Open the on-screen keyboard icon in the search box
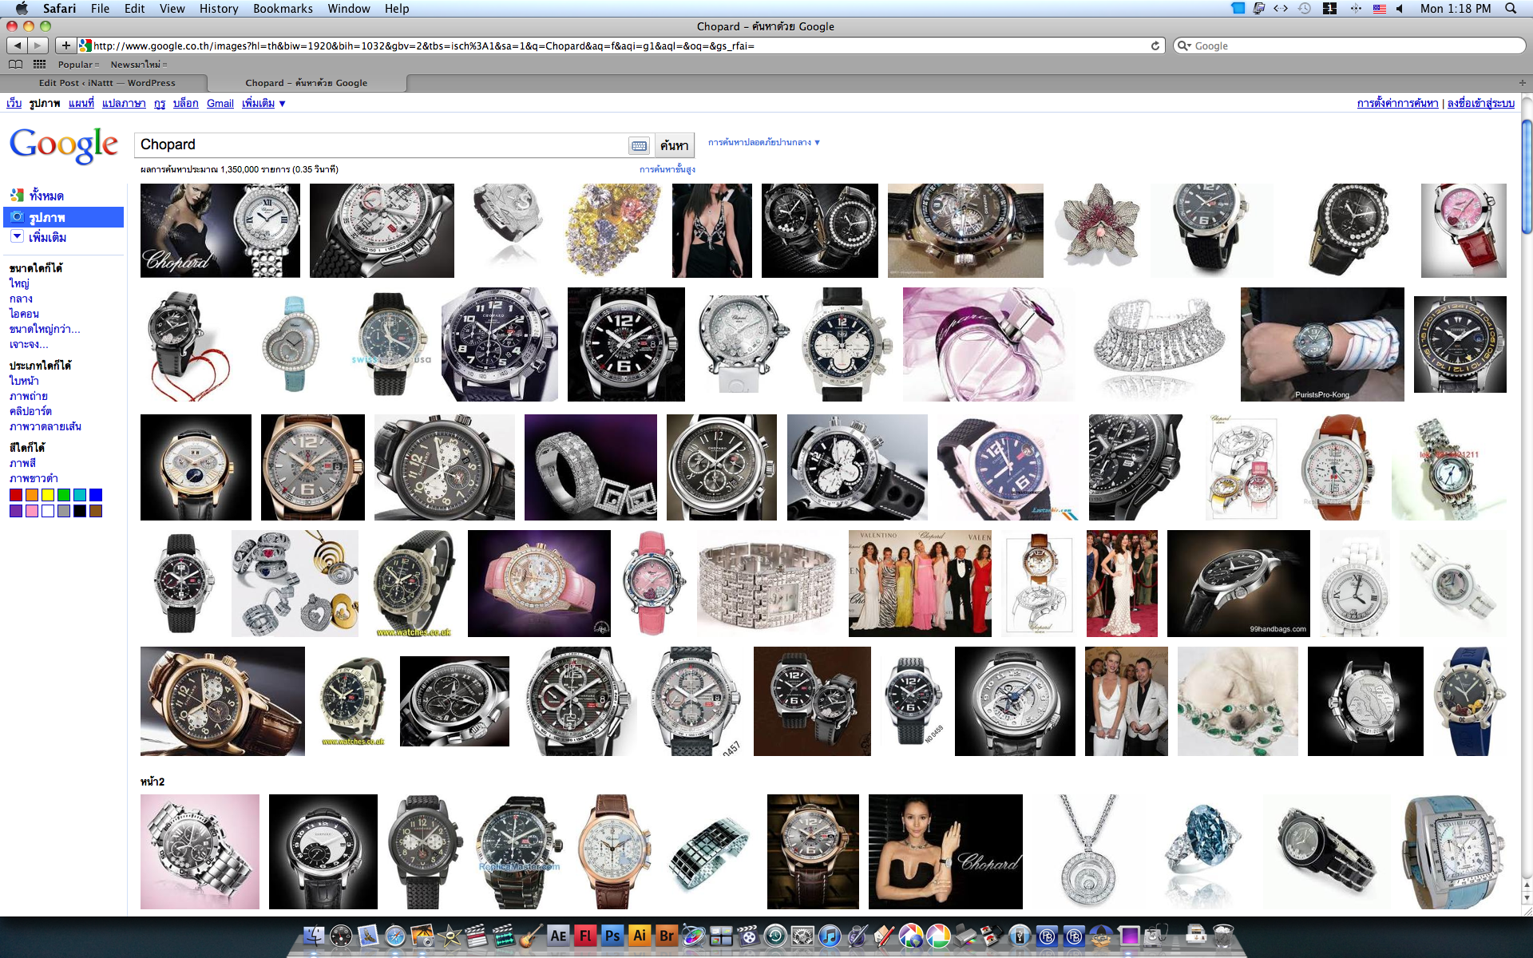Screen dimensions: 1533x958 (639, 145)
